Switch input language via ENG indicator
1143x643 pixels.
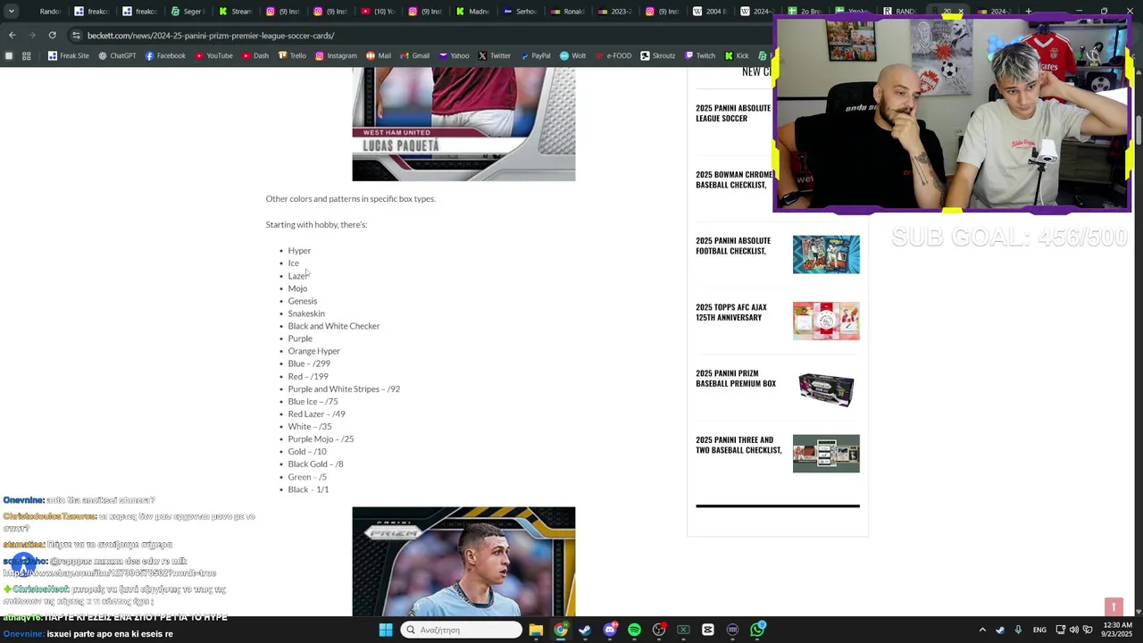1039,630
